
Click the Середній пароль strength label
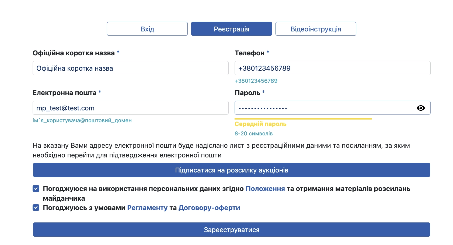[260, 124]
